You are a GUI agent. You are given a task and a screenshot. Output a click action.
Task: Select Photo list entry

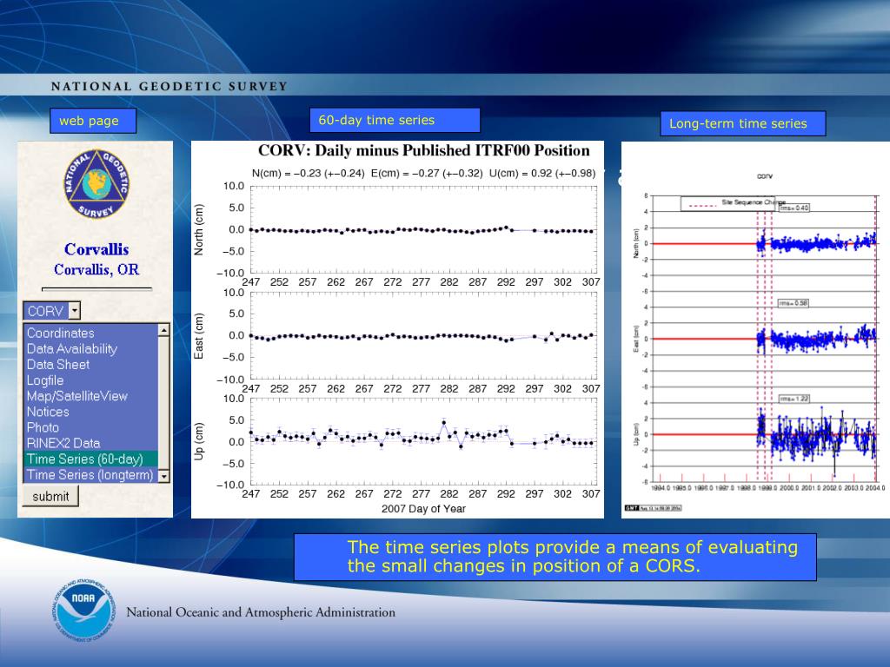point(90,427)
